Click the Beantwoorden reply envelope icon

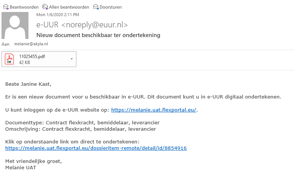6,7
